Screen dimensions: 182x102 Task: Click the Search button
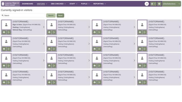(x=51, y=16)
